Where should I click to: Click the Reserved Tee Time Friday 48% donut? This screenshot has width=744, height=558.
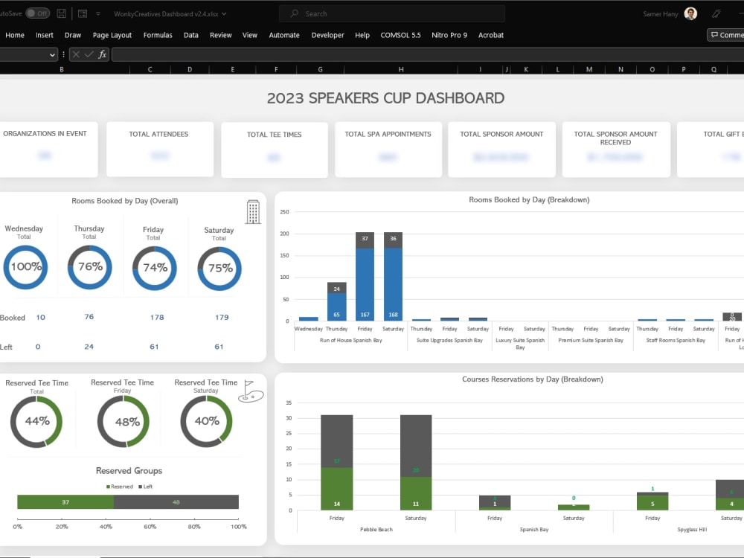coord(124,421)
